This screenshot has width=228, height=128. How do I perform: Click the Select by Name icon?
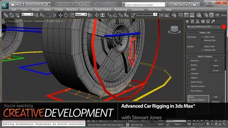click(x=42, y=15)
